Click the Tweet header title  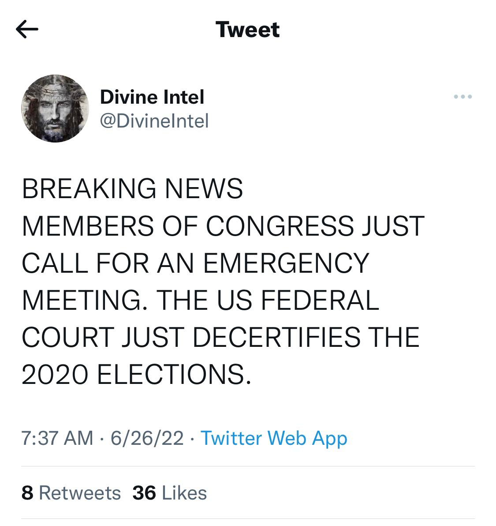(x=248, y=30)
